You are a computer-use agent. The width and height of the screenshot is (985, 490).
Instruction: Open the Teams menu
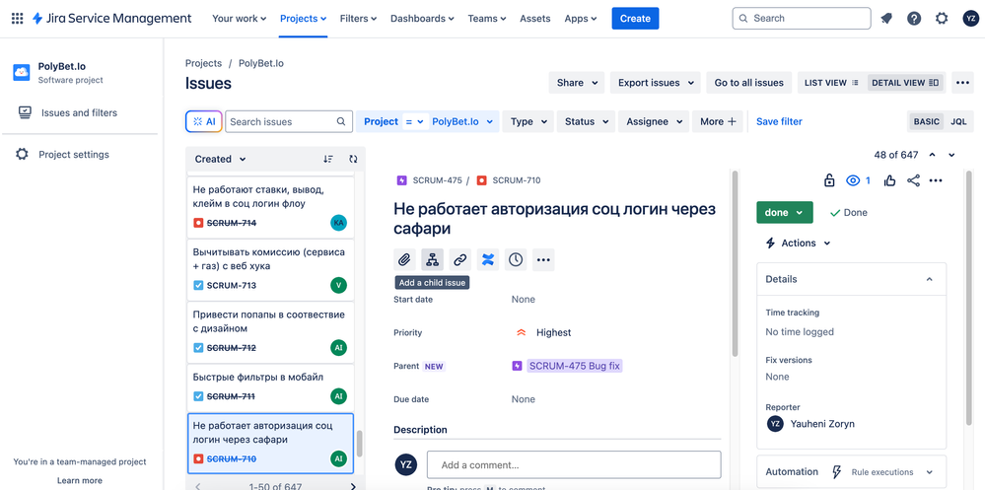coord(487,18)
